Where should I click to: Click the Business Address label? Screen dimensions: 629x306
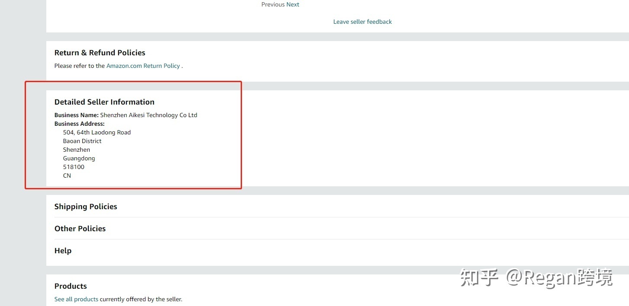80,124
